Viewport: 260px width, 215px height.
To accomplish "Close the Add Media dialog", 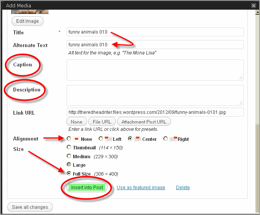I will [x=253, y=6].
